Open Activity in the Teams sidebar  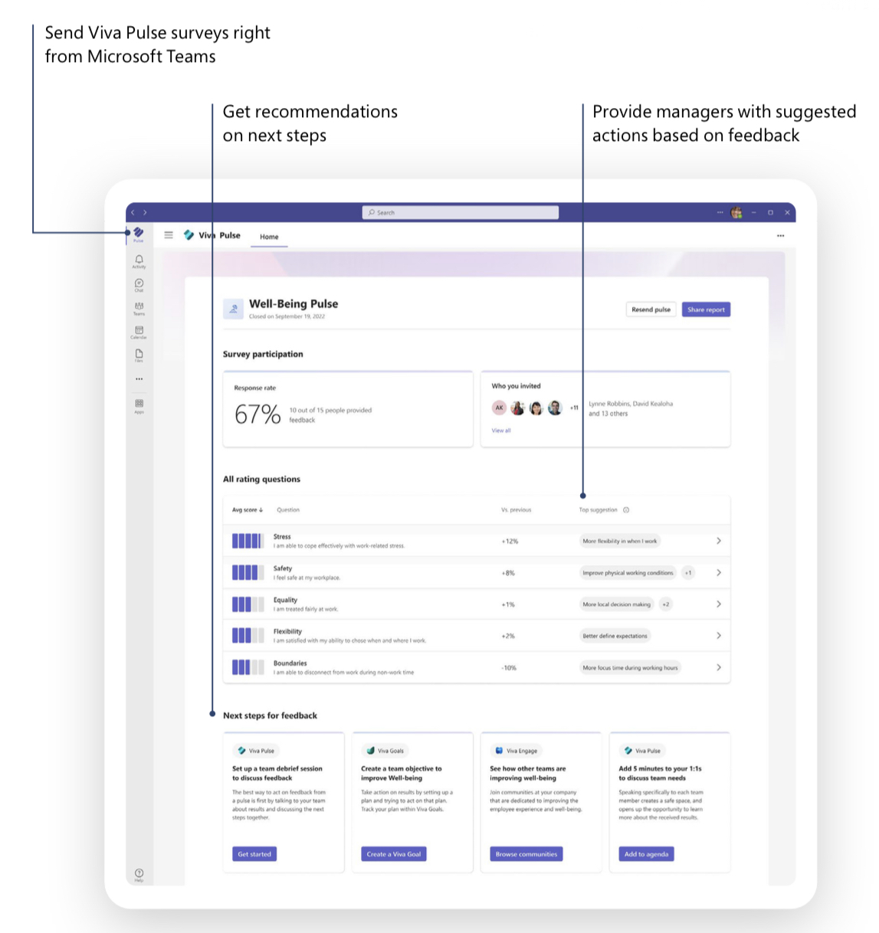[x=139, y=260]
